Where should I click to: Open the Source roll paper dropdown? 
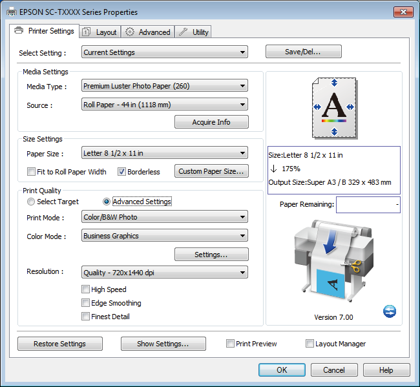click(x=165, y=105)
